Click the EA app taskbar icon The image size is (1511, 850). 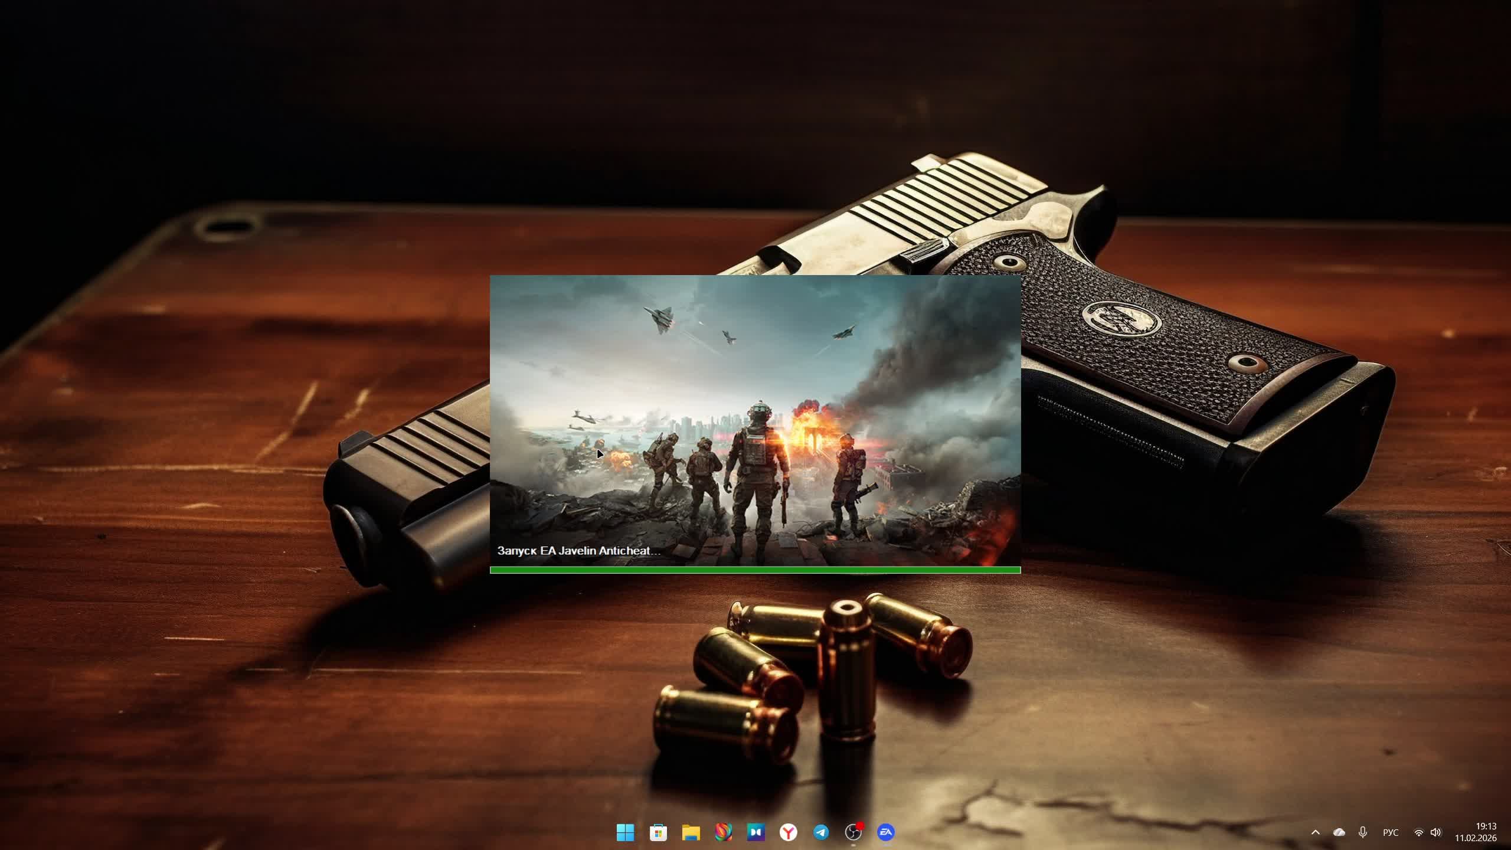[x=885, y=832]
